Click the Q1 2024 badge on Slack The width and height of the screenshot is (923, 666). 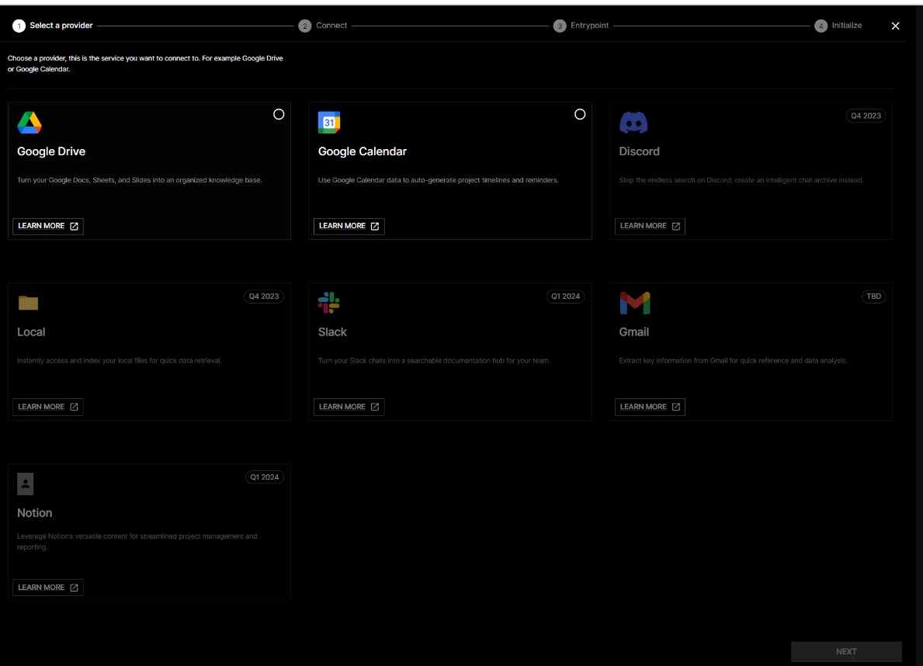coord(565,297)
